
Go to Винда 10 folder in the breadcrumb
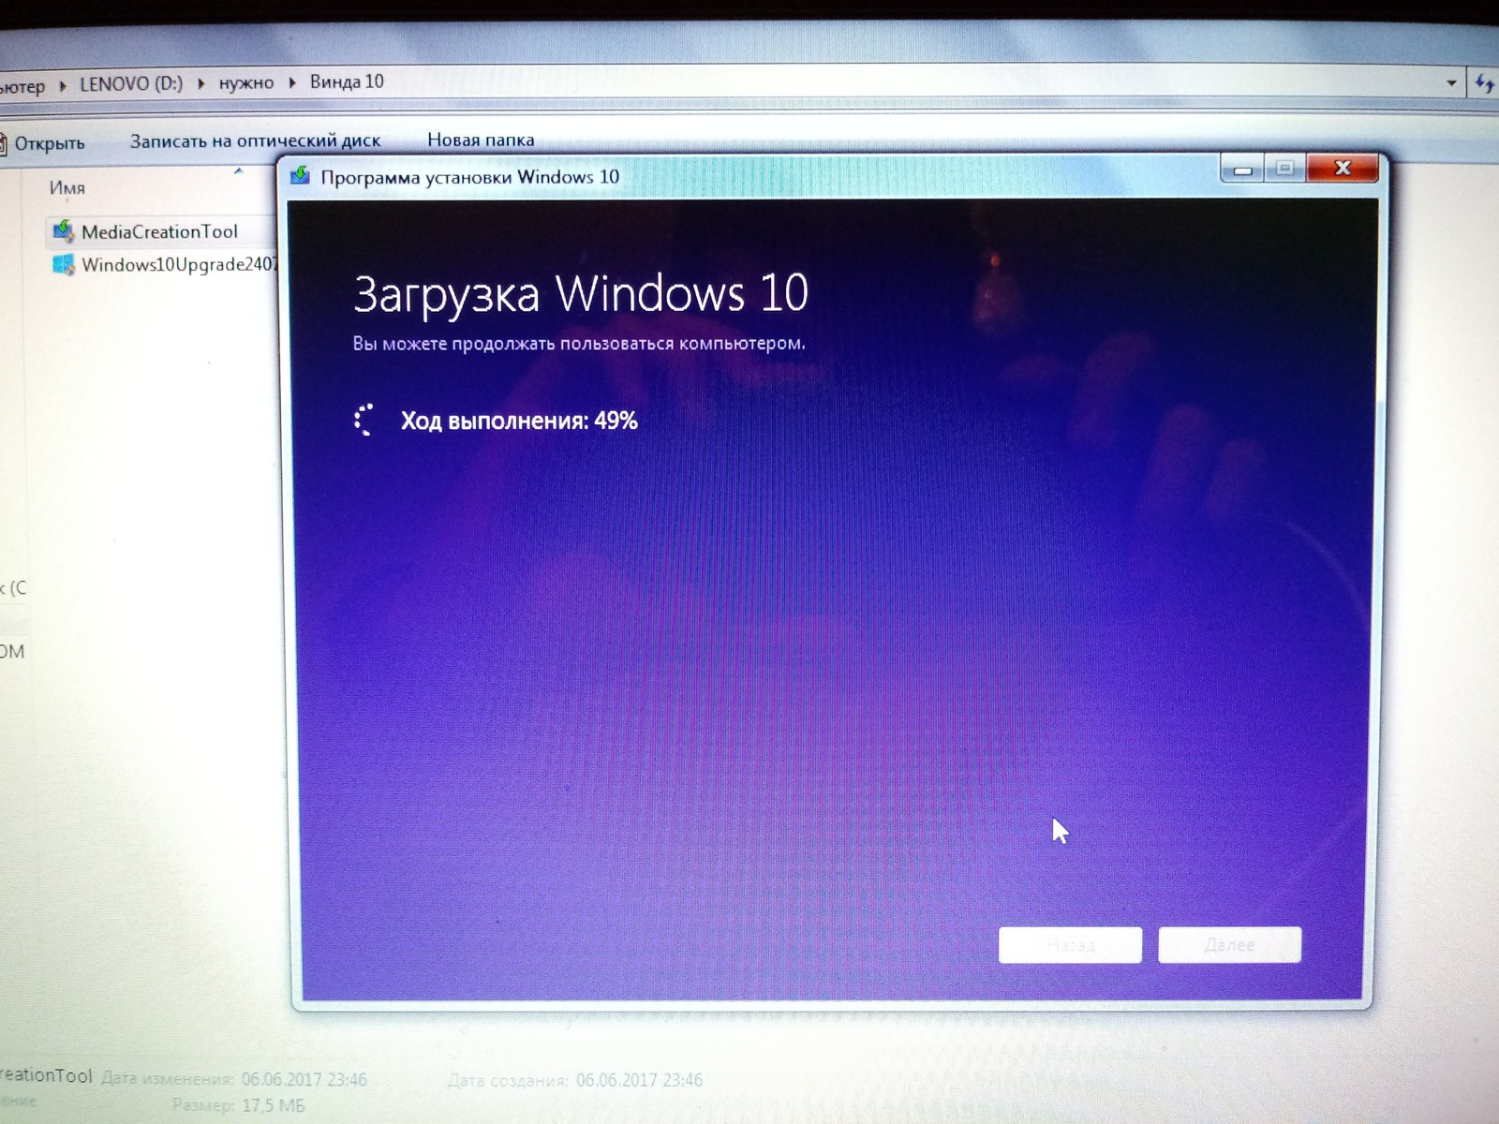click(x=347, y=81)
